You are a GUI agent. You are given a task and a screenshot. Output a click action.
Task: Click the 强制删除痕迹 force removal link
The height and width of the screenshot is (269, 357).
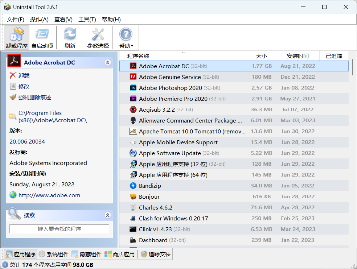click(35, 98)
